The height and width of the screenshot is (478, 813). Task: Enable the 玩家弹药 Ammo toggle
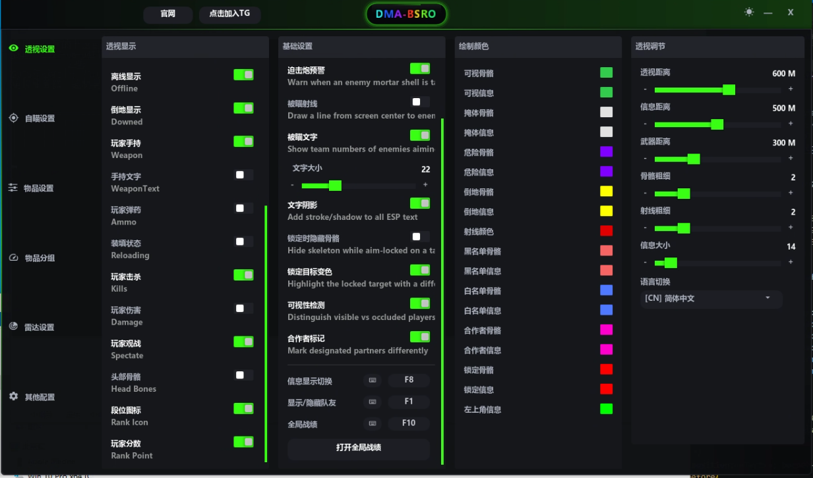tap(243, 209)
